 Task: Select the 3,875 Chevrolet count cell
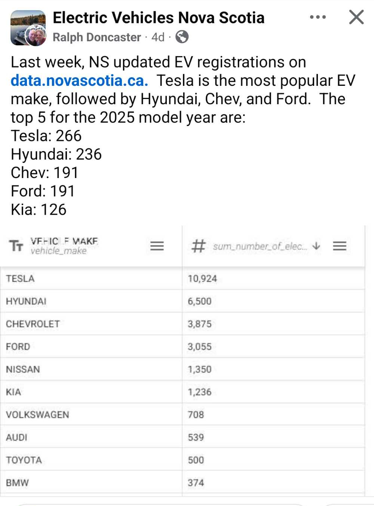pos(200,324)
